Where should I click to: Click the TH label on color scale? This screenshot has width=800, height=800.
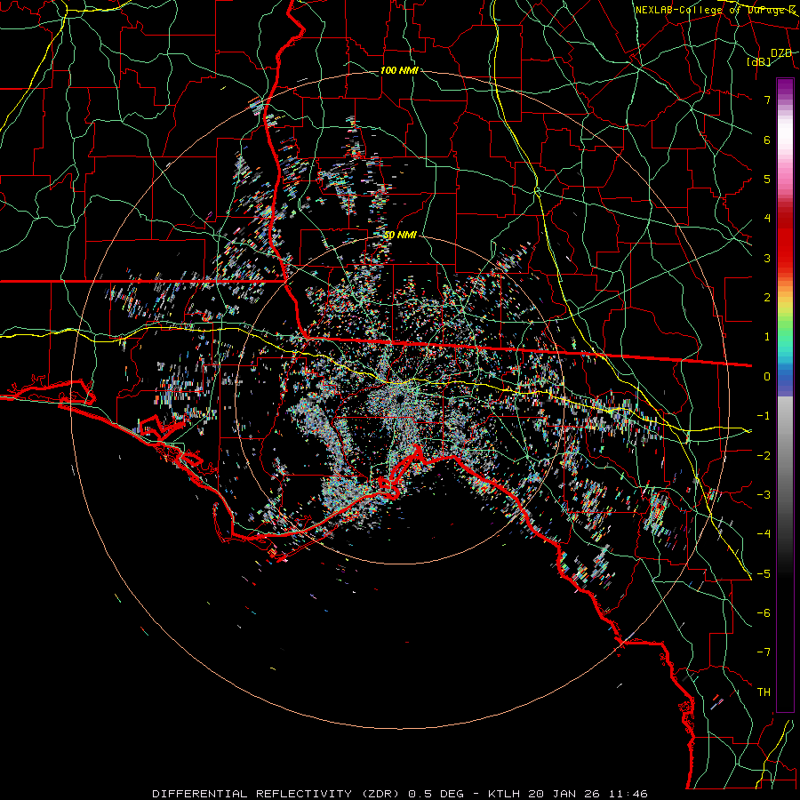click(x=764, y=692)
